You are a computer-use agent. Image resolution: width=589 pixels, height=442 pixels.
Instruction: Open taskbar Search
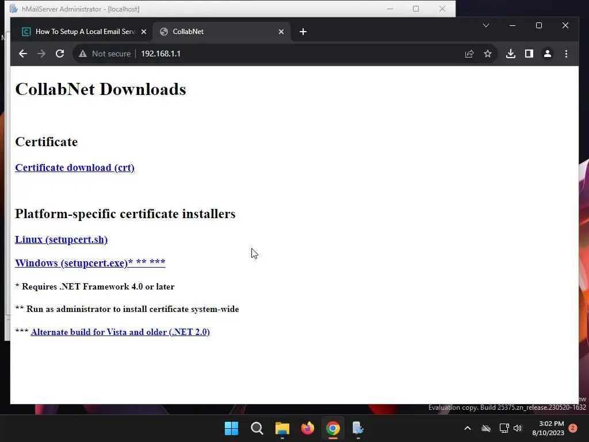[x=257, y=428]
